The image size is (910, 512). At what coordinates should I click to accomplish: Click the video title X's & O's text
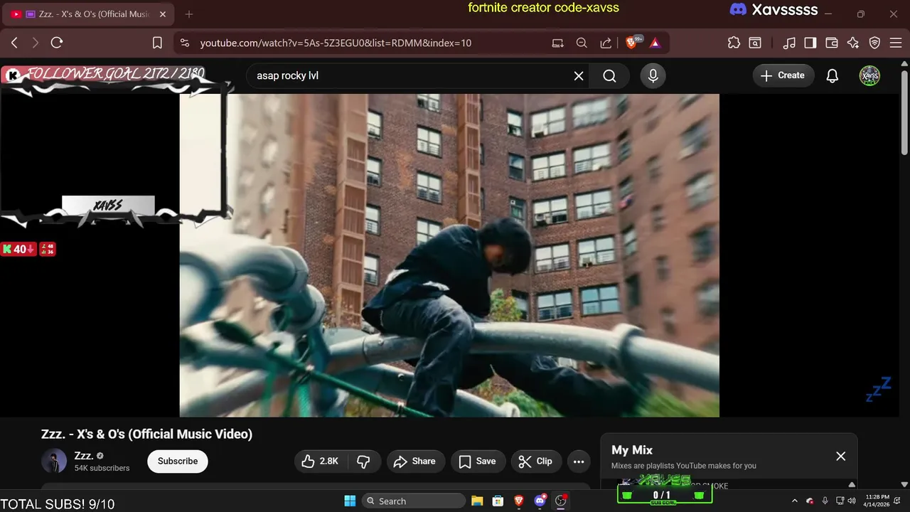pos(146,434)
